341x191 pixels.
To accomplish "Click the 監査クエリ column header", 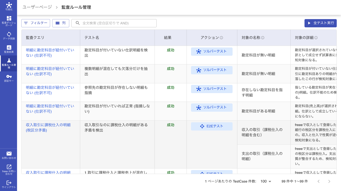I will point(51,38).
